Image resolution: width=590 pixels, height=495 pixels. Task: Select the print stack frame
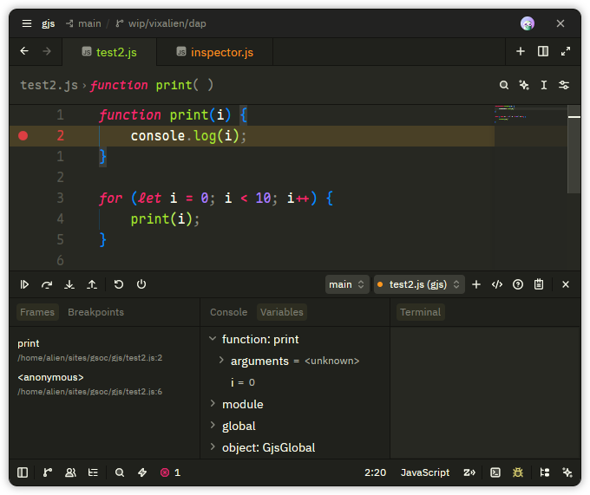[x=104, y=350]
